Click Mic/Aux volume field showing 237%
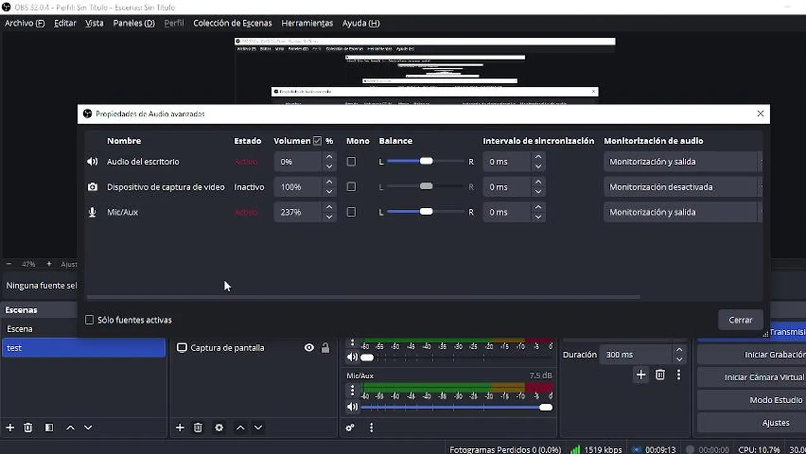The width and height of the screenshot is (806, 454). pyautogui.click(x=300, y=212)
